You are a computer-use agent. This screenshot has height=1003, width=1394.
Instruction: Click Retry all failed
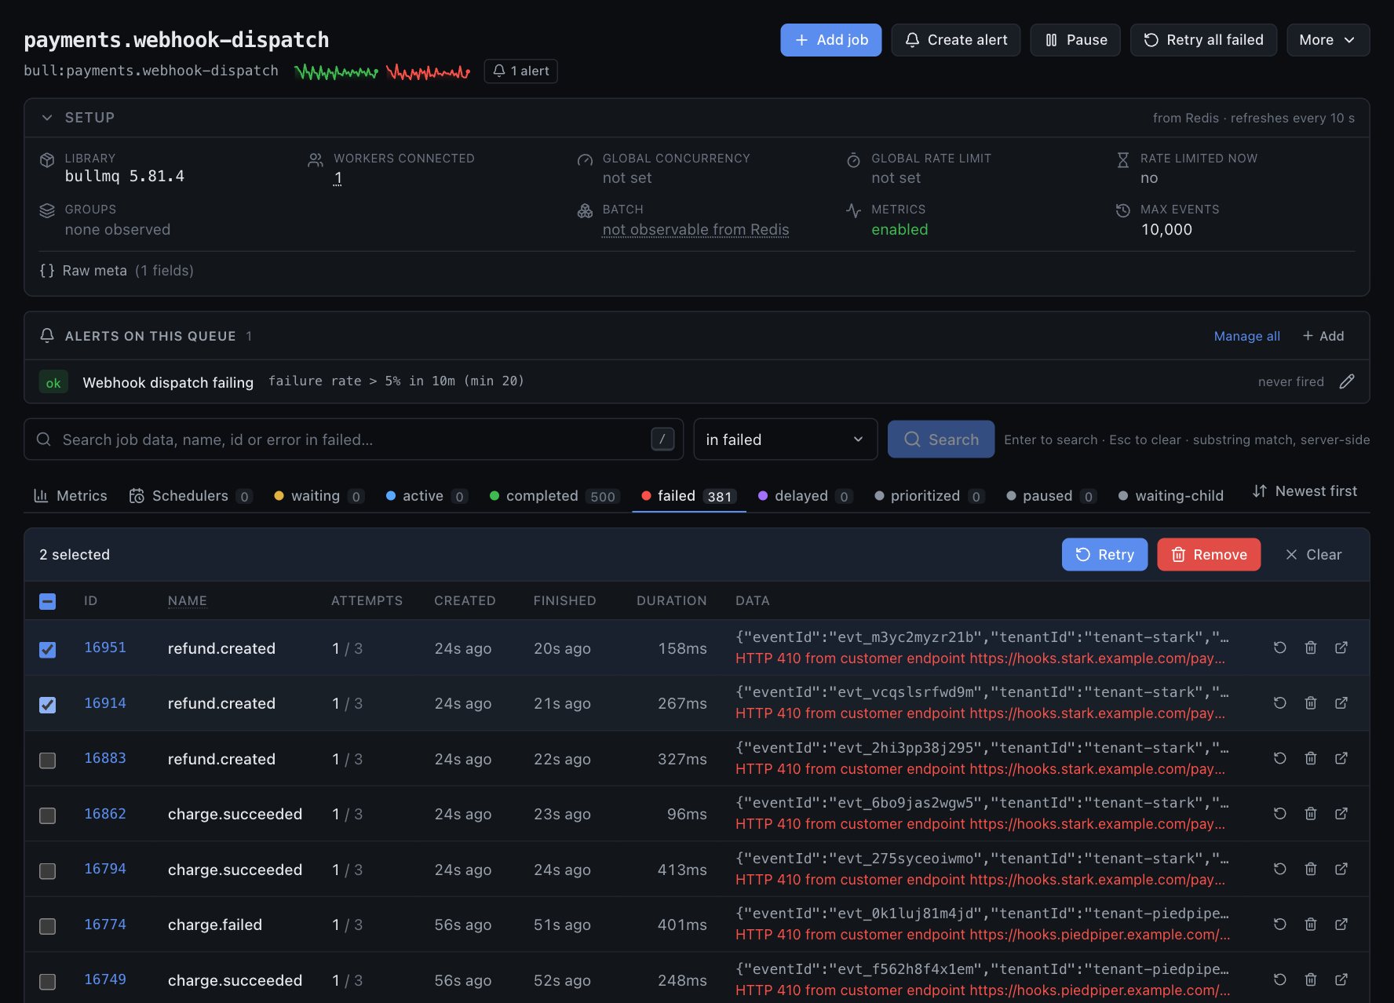click(x=1203, y=40)
